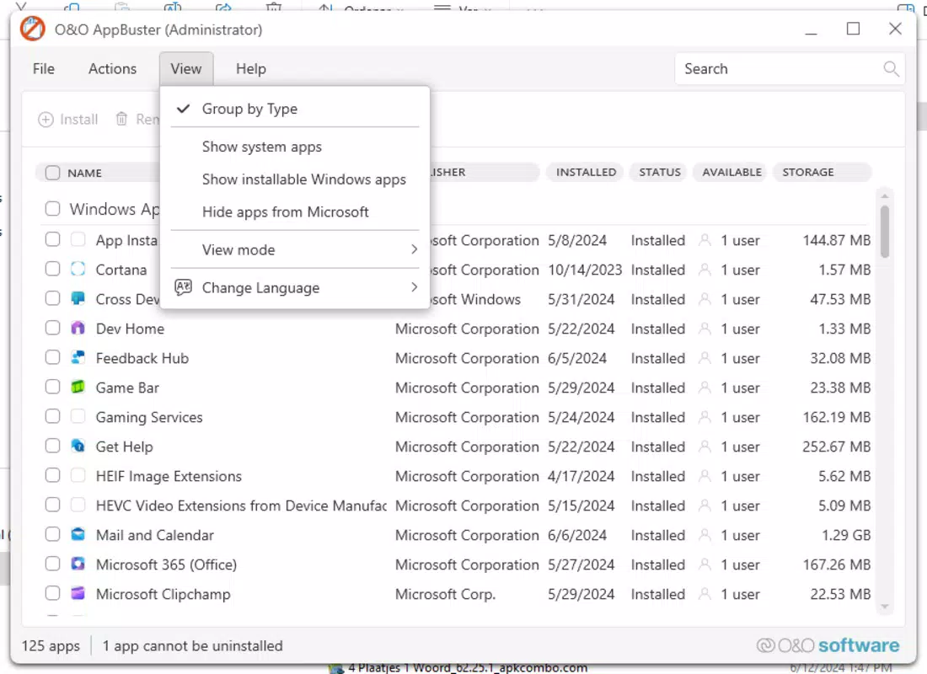927x674 pixels.
Task: Click the user icon in Get Help row
Action: (705, 447)
